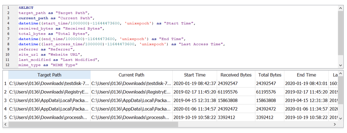This screenshot has width=347, height=133.
Task: Click the Total Bytes column header
Action: pos(270,75)
